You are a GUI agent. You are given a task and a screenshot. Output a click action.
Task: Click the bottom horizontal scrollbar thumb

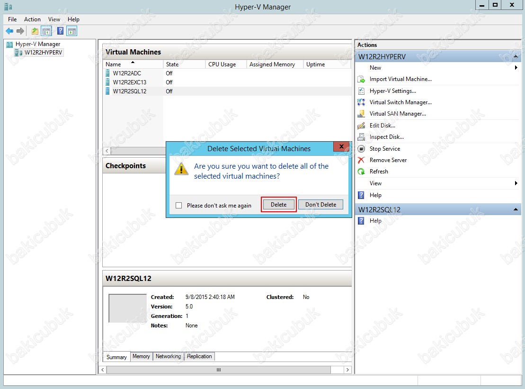[x=219, y=370]
